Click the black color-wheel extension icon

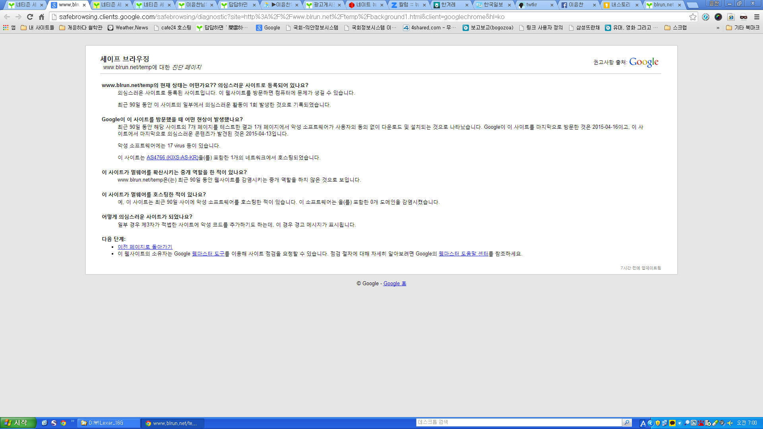click(718, 17)
